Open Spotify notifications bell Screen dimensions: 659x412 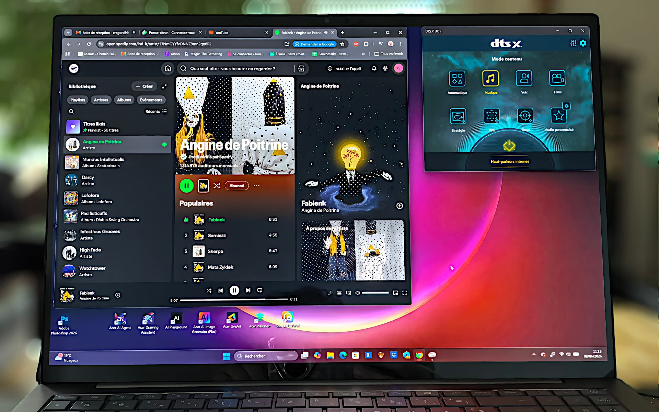[374, 68]
